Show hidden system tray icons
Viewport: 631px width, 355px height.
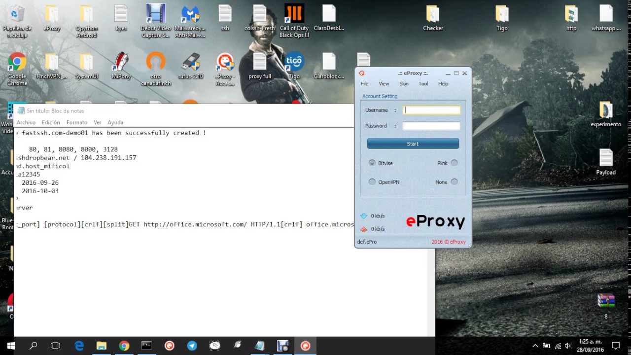pos(535,346)
